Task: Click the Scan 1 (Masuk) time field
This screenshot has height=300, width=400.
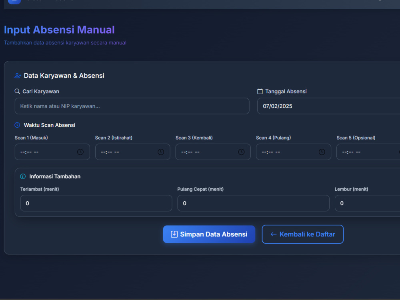Action: tap(52, 152)
